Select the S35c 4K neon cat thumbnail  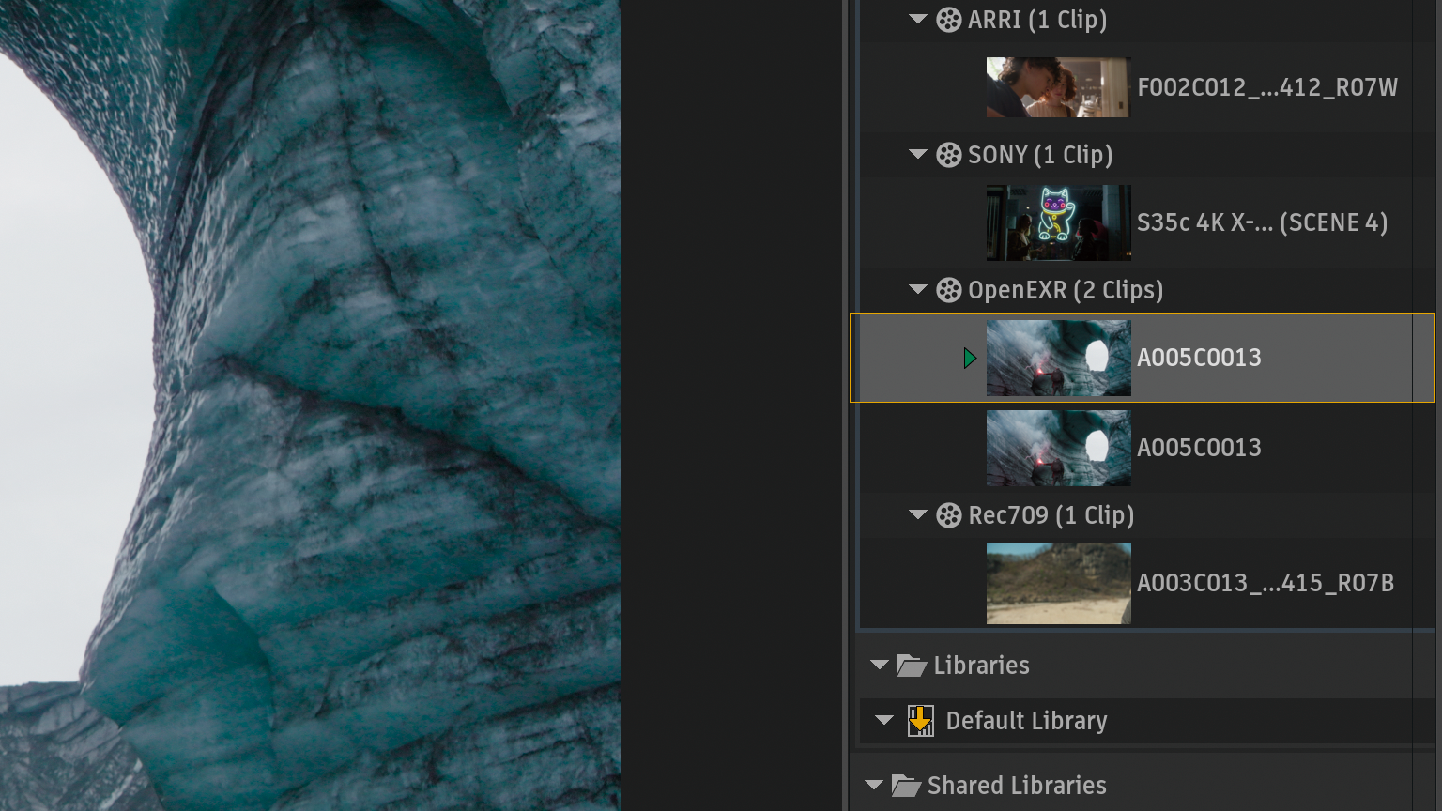tap(1058, 222)
